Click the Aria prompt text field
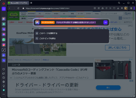This screenshot has height=98, width=136. tap(76, 22)
